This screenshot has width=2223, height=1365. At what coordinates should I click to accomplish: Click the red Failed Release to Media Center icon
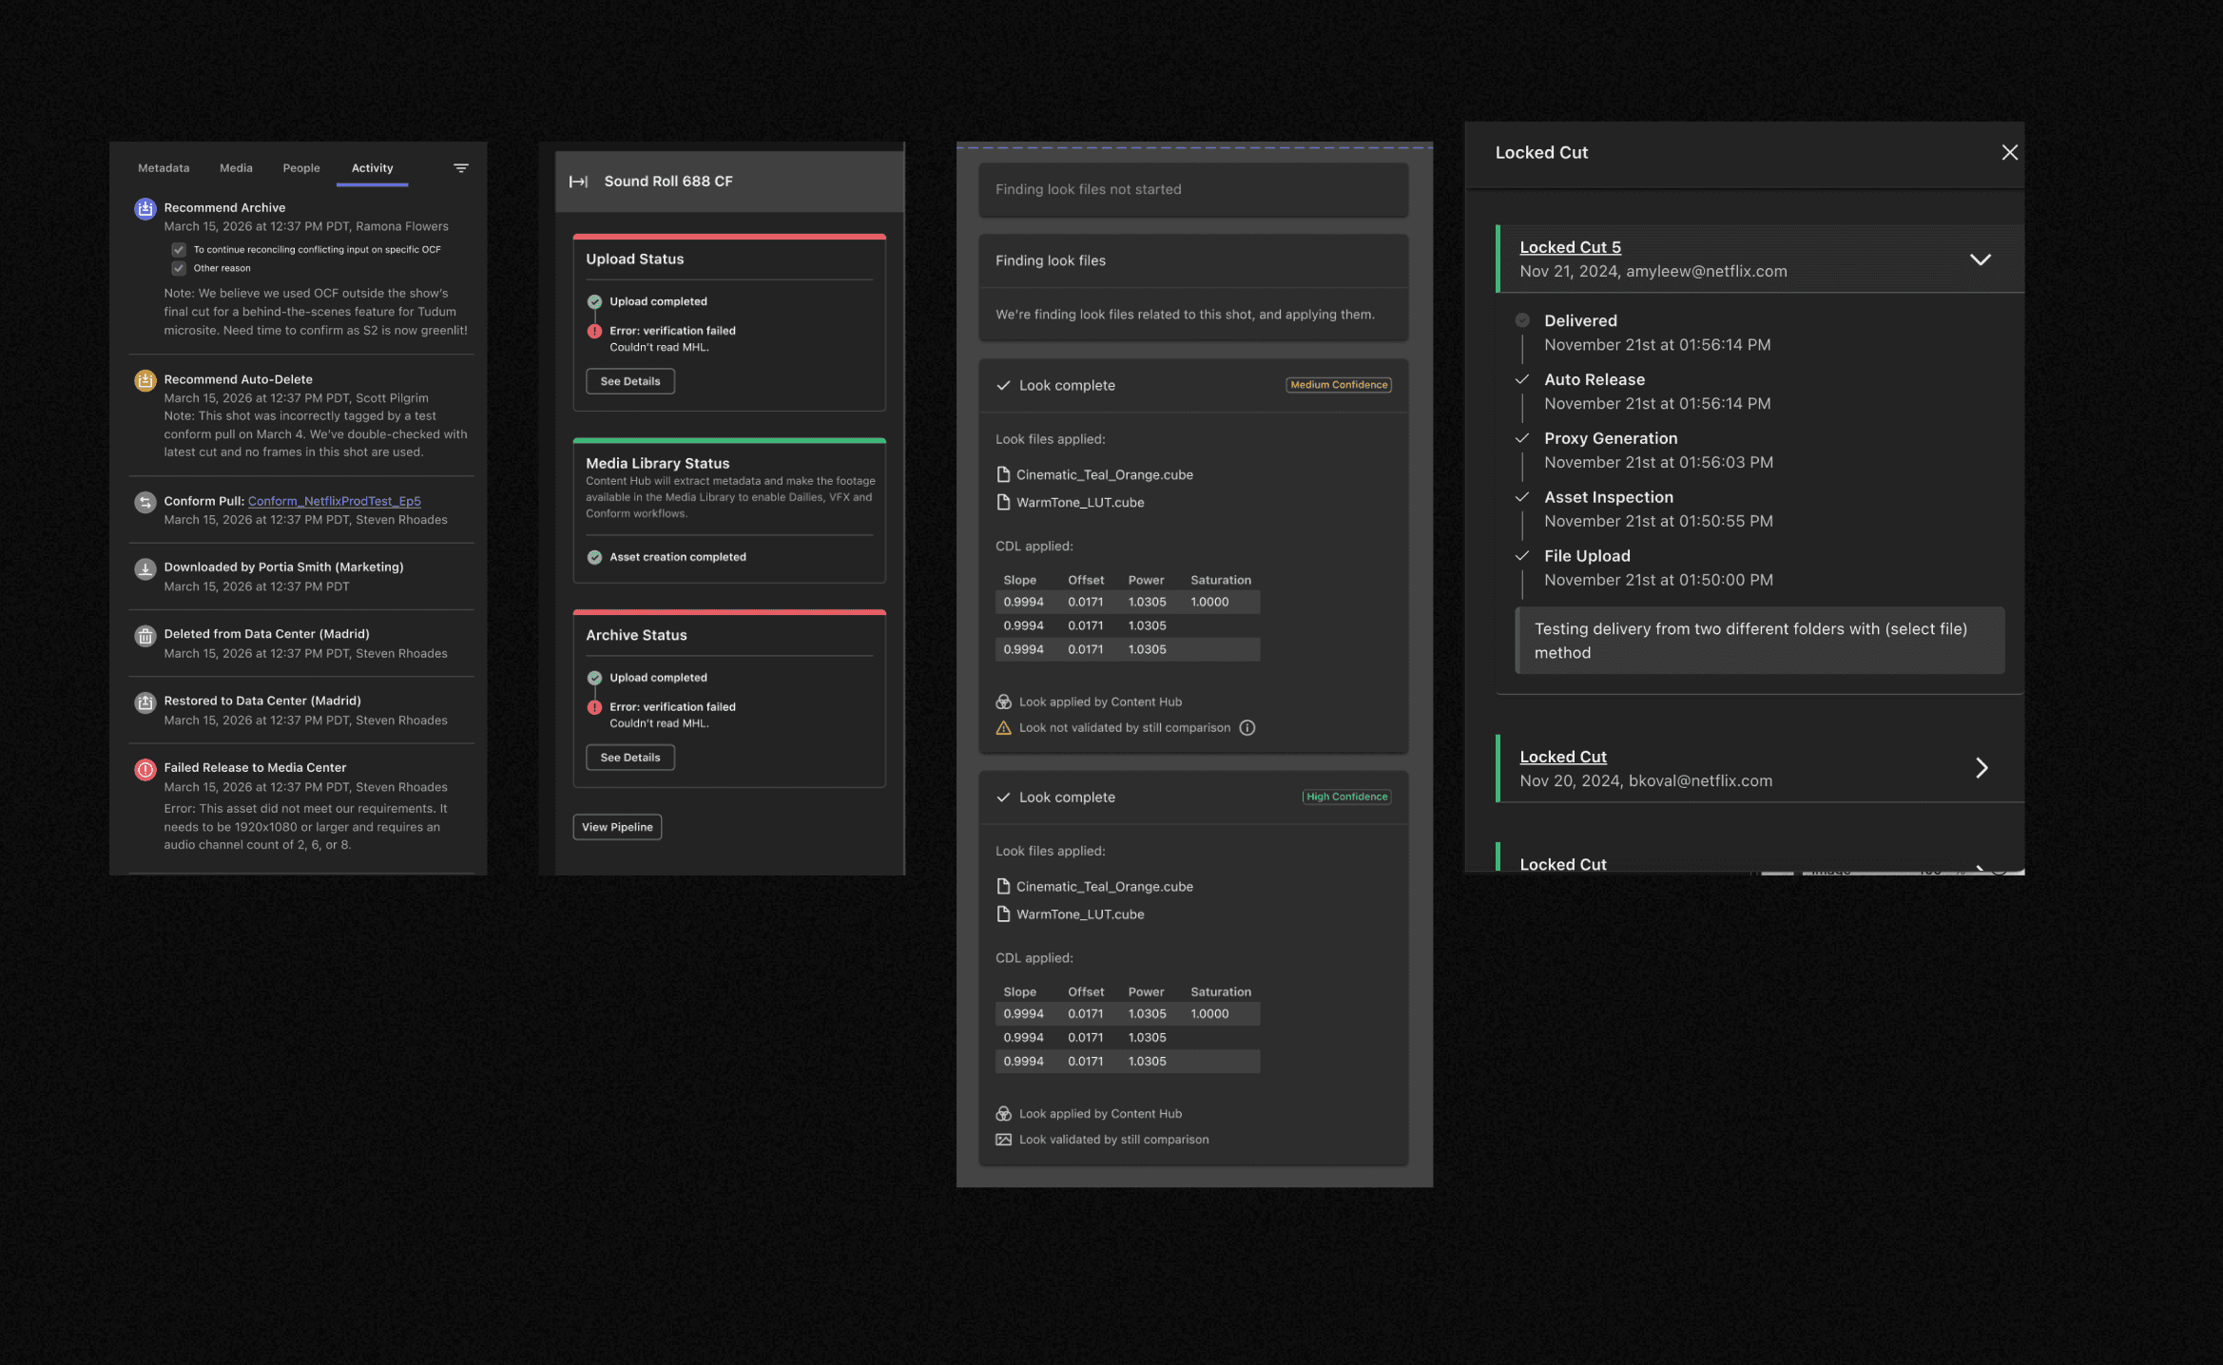[x=145, y=769]
